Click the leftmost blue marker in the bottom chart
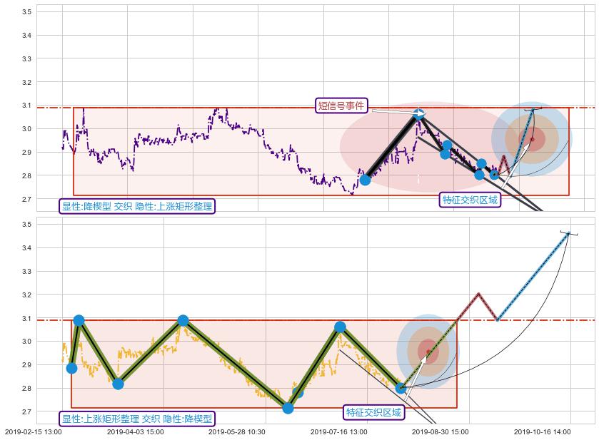 [71, 368]
